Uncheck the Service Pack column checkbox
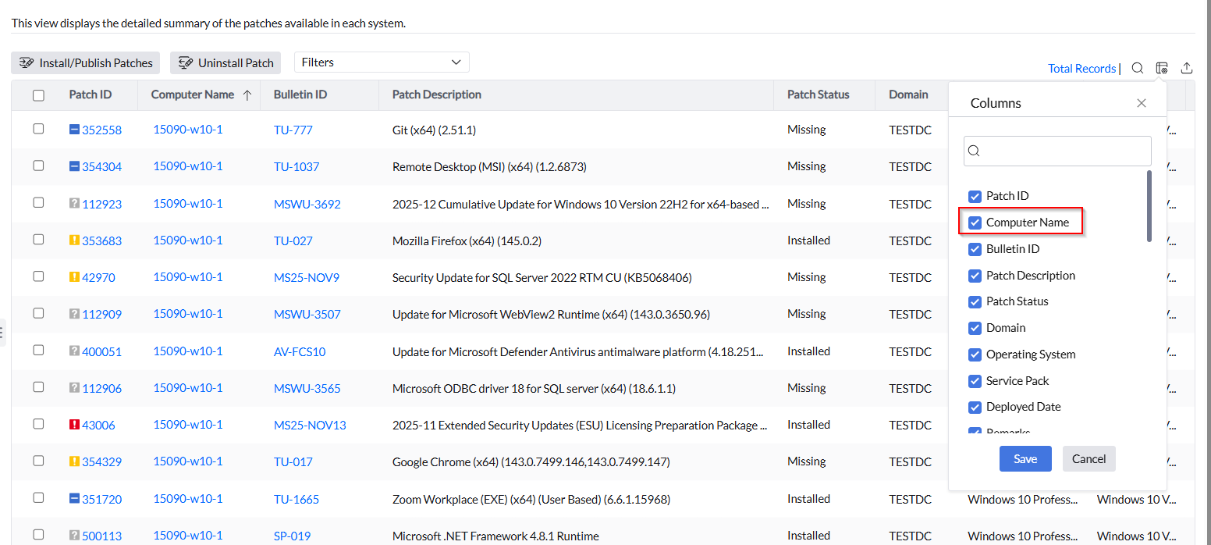 point(975,381)
